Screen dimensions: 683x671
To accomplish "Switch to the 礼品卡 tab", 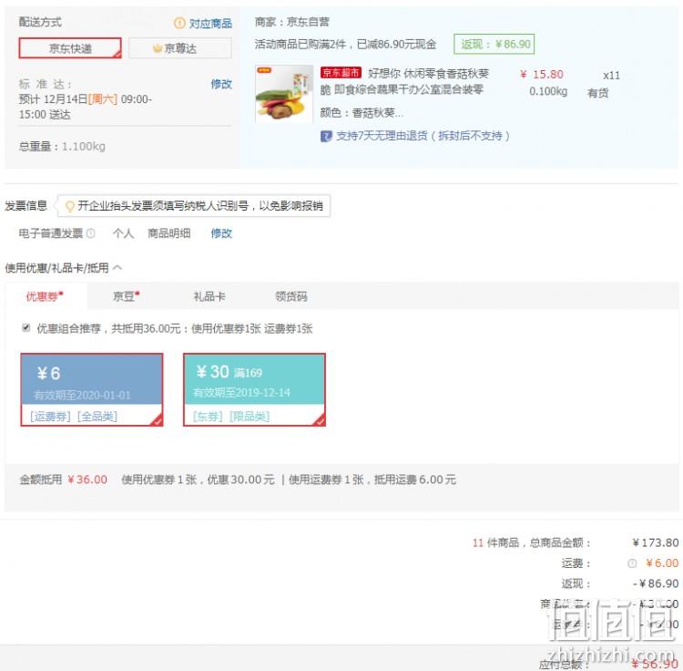I will pos(209,296).
